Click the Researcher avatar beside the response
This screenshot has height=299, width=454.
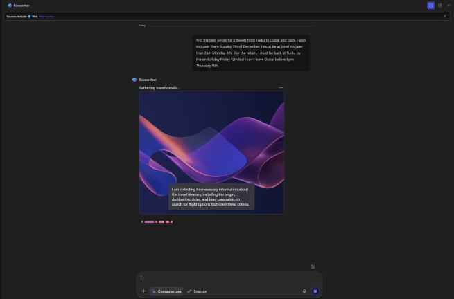click(x=134, y=80)
